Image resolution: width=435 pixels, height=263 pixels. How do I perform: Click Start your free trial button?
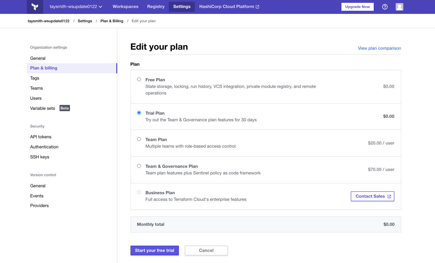pos(155,250)
